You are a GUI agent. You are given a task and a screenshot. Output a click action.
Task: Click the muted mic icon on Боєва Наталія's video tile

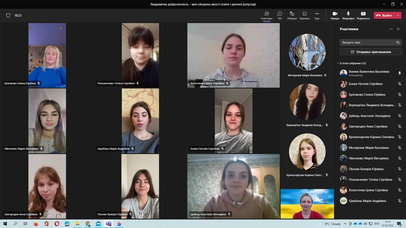[222, 149]
